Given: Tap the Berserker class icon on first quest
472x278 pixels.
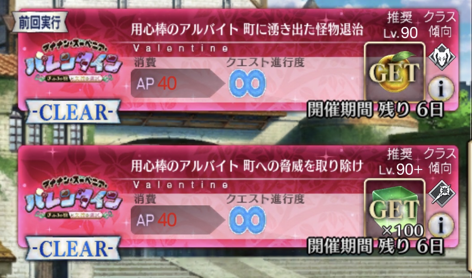Looking at the screenshot, I should click(x=442, y=56).
